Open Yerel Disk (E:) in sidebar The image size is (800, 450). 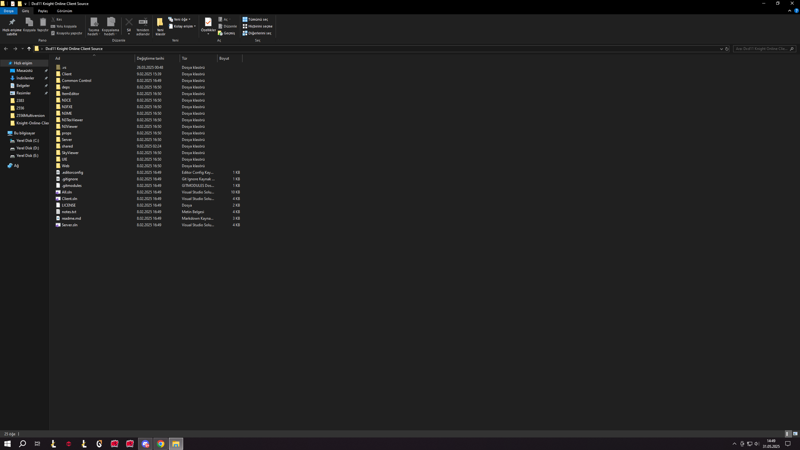point(27,156)
